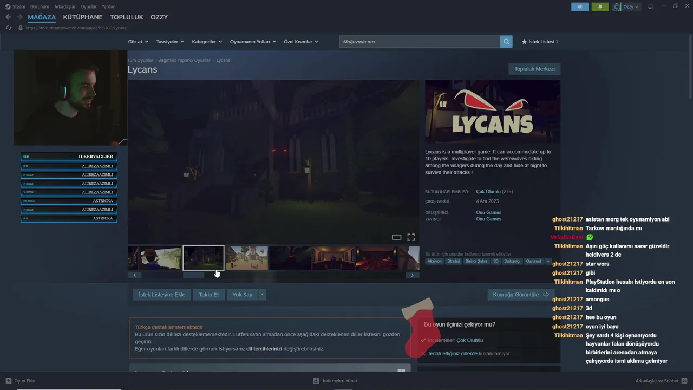
Task: Go forward with the right navigation arrow
Action: click(x=19, y=17)
